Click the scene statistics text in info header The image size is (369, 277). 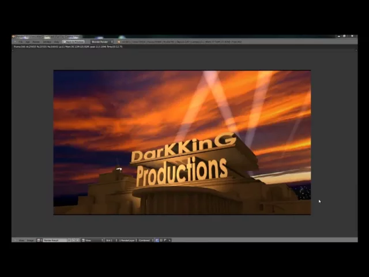182,42
